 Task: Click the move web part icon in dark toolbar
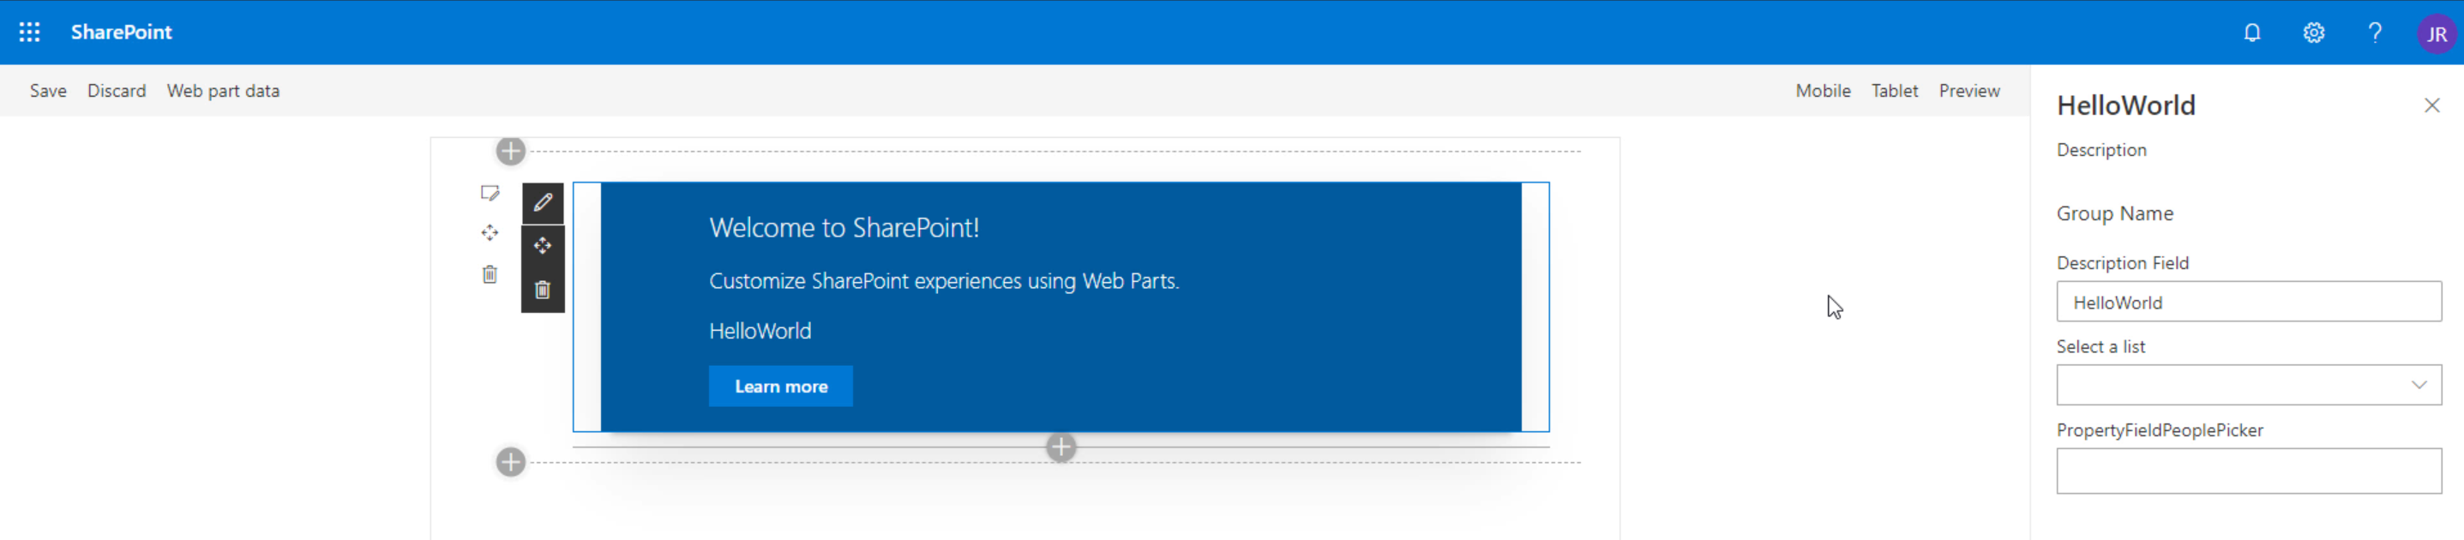(x=543, y=246)
